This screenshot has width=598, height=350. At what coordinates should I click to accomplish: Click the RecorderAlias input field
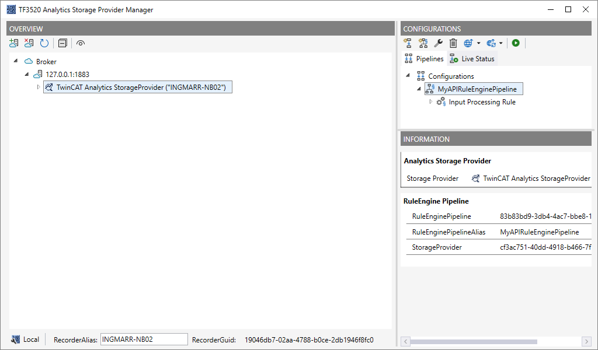coord(144,339)
